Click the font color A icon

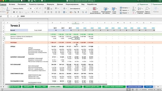coord(37,12)
